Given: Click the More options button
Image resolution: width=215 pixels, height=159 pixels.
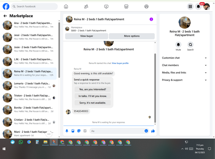Looking at the screenshot, I should tap(132, 36).
